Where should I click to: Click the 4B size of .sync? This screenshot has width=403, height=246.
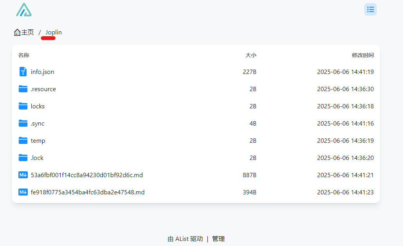(x=253, y=123)
